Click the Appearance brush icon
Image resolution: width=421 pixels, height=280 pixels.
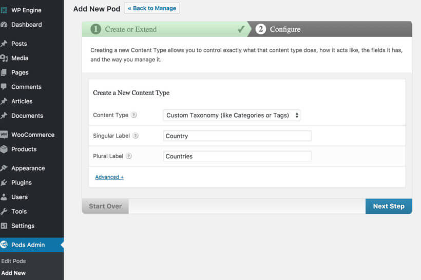pos(4,168)
